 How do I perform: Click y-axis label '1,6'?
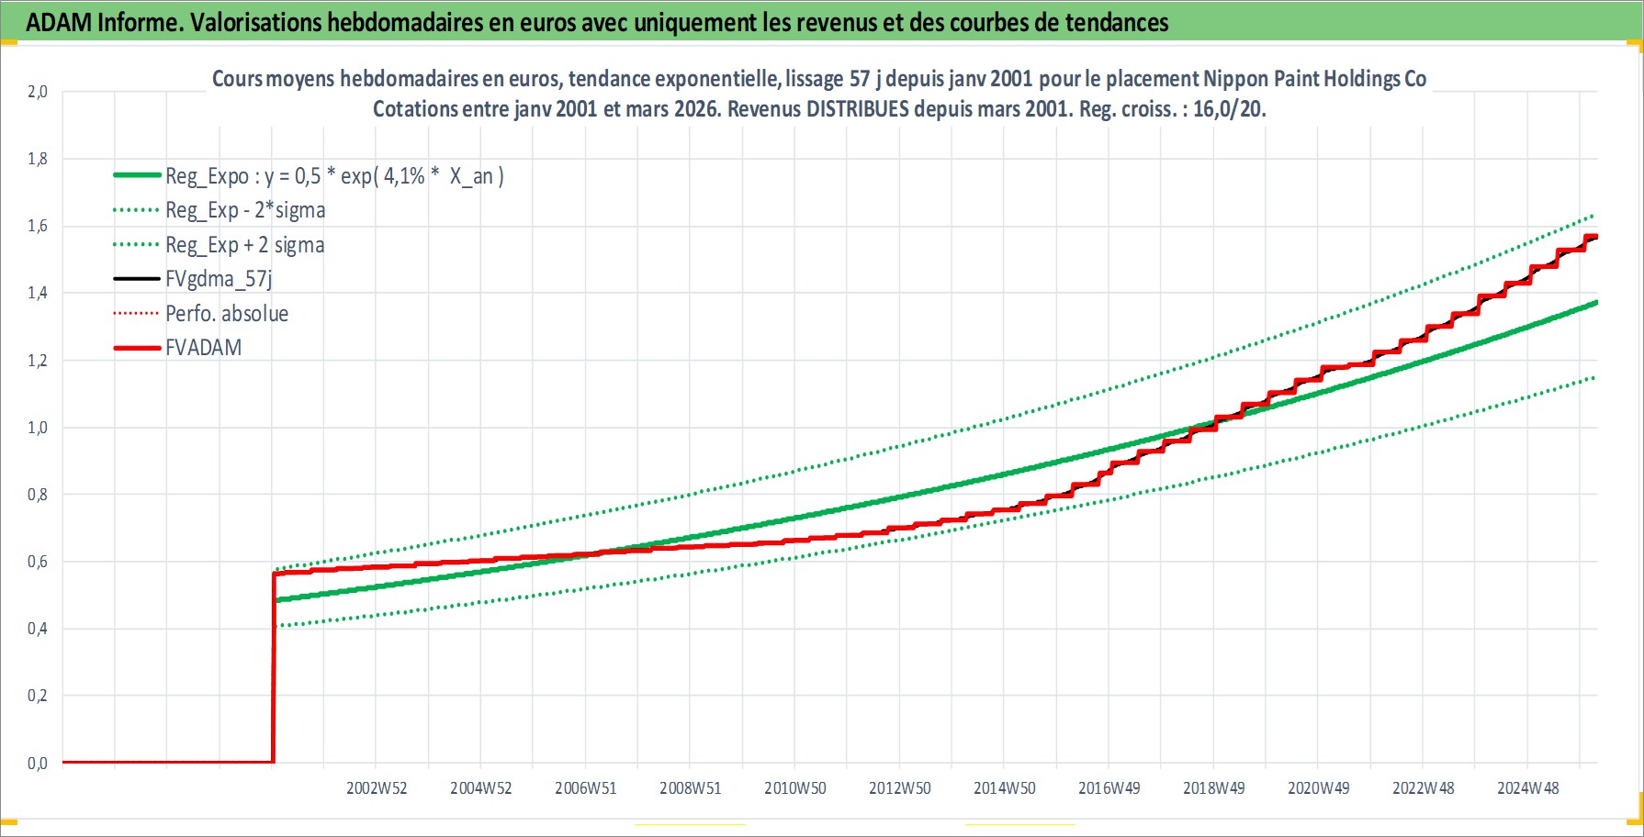point(38,226)
